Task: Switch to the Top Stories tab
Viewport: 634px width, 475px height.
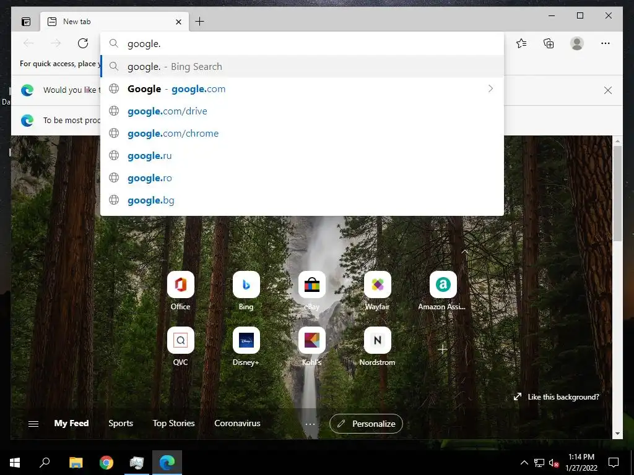Action: click(173, 423)
